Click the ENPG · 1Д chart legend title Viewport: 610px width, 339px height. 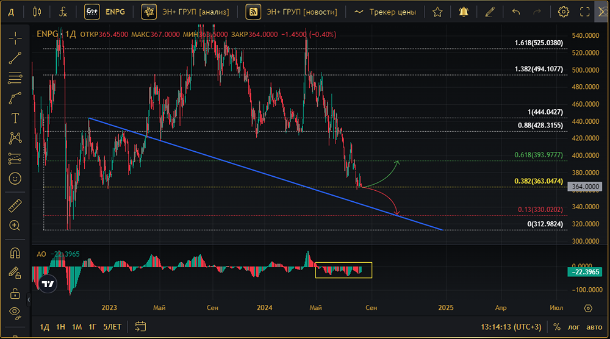pos(56,34)
